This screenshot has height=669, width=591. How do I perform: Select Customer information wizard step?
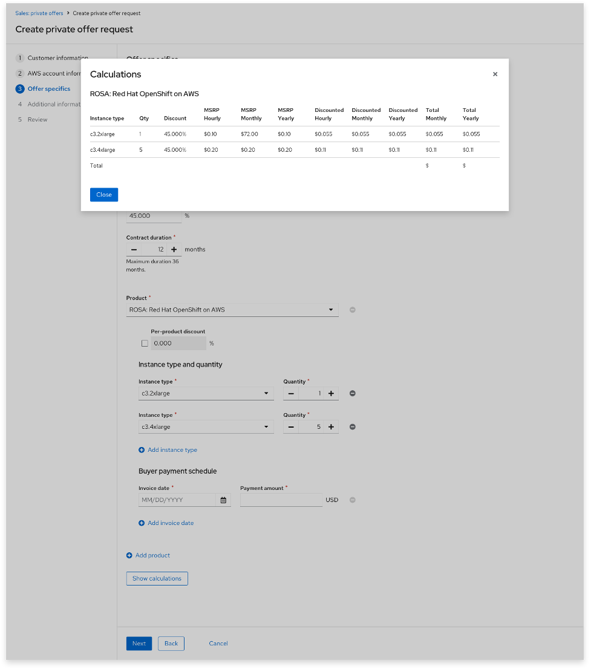coord(51,58)
